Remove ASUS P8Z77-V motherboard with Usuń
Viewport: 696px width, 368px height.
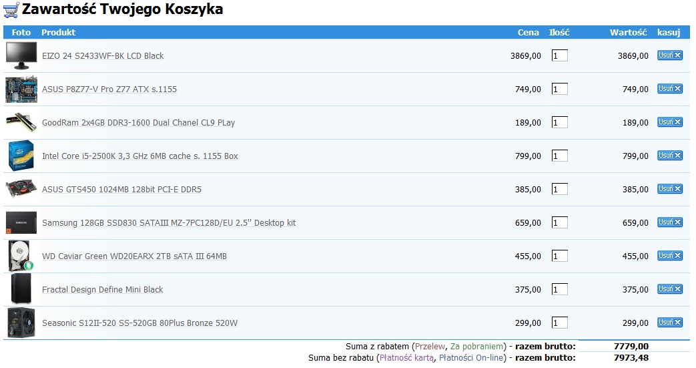click(x=670, y=88)
